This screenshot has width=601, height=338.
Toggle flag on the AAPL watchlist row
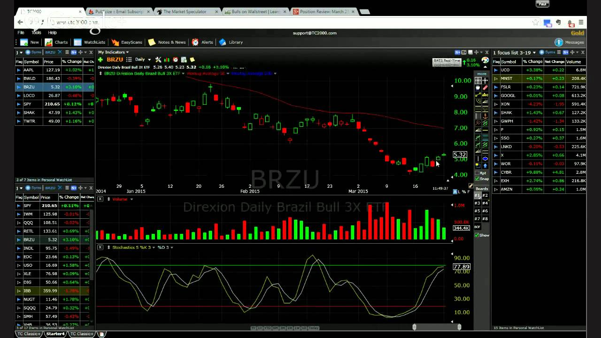point(19,70)
